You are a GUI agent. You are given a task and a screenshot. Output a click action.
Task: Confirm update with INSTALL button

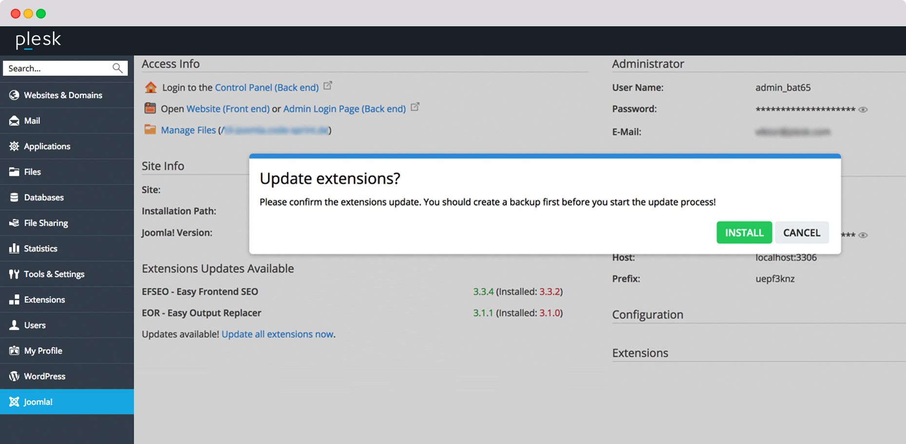click(744, 233)
